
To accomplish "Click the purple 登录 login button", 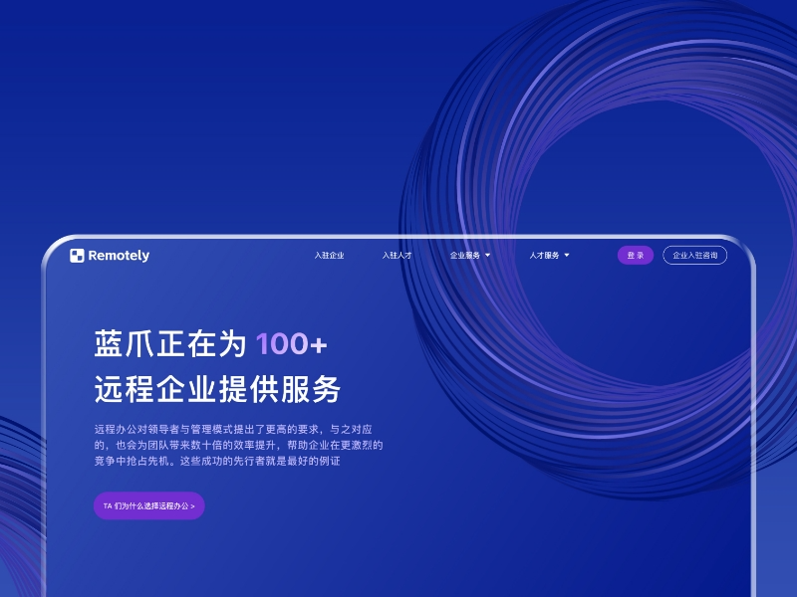I will point(635,255).
